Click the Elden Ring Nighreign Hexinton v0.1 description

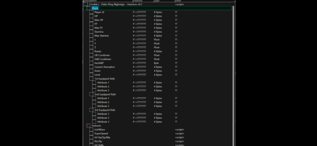pyautogui.click(x=115, y=4)
